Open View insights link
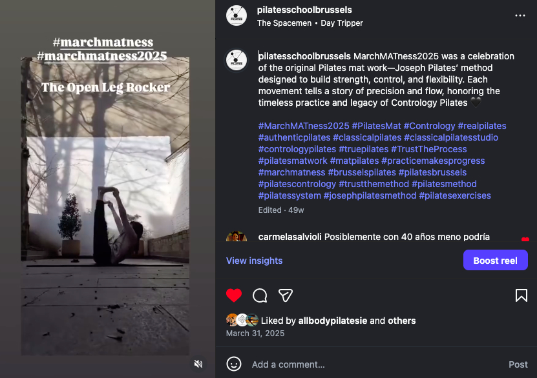The image size is (537, 378). 254,261
